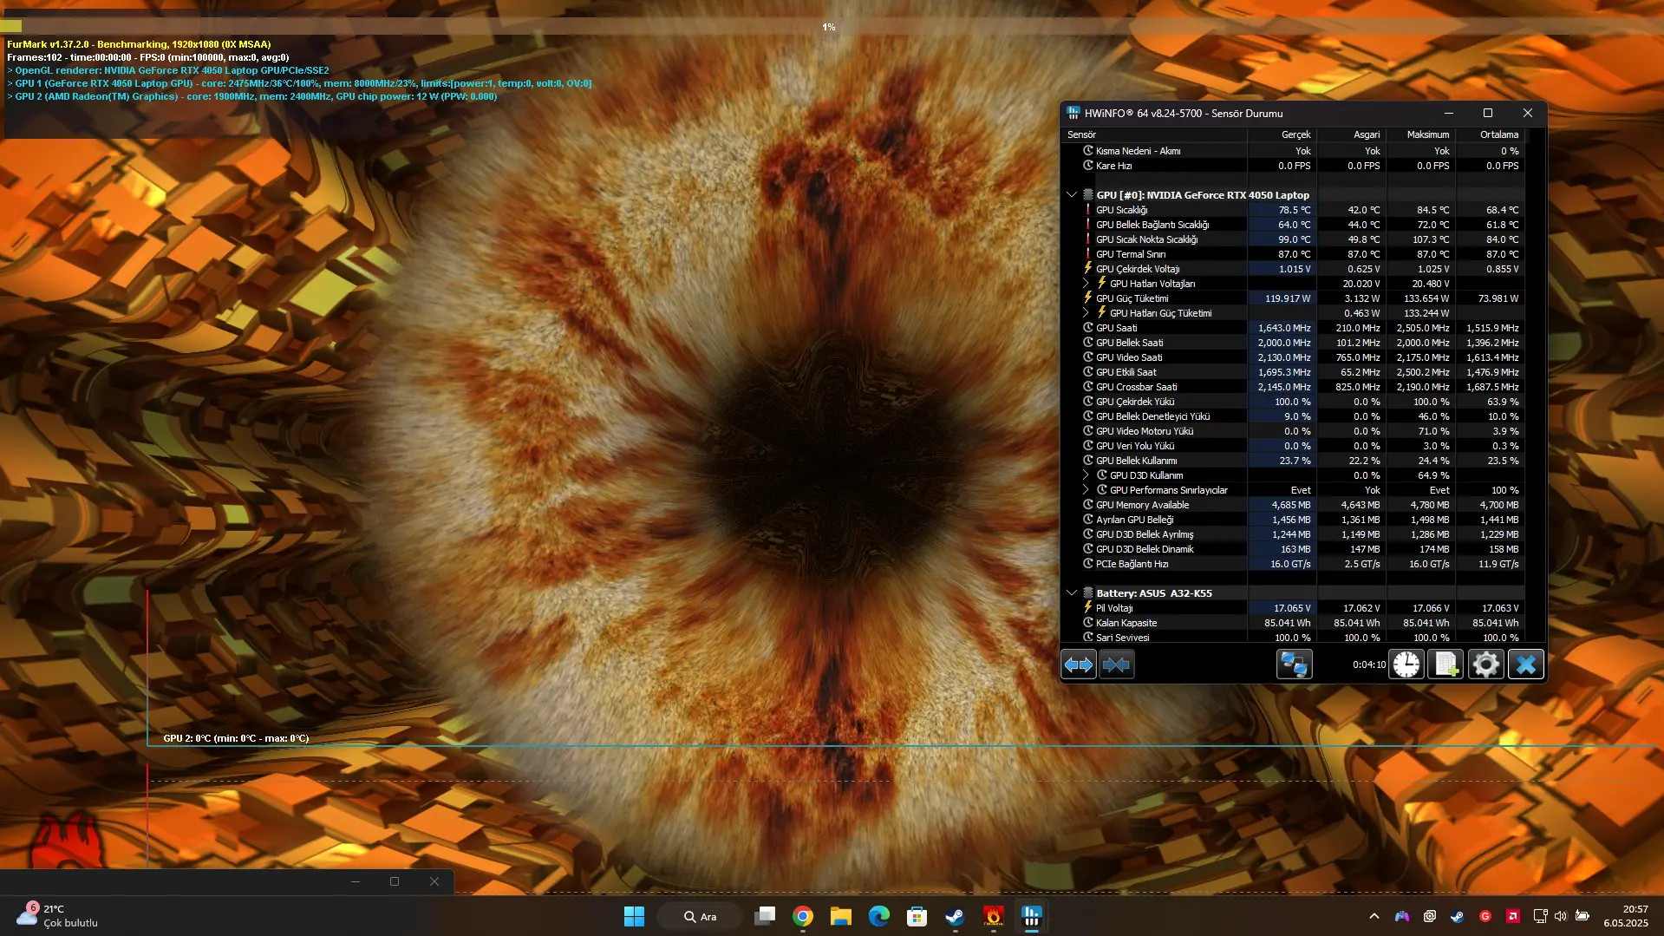Switch to FurMark on the taskbar
The width and height of the screenshot is (1664, 936).
click(994, 916)
